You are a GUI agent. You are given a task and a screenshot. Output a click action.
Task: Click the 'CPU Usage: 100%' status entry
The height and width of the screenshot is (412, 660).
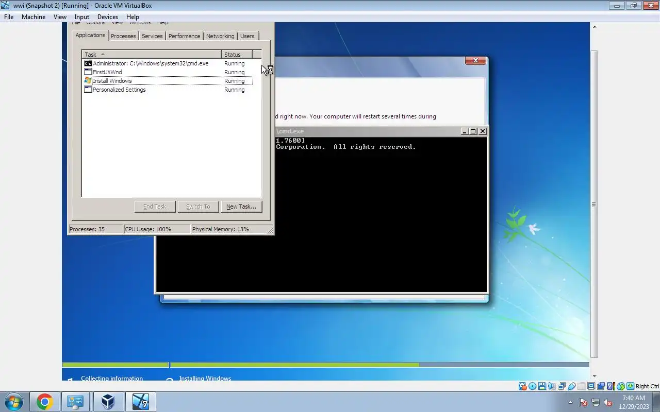157,229
